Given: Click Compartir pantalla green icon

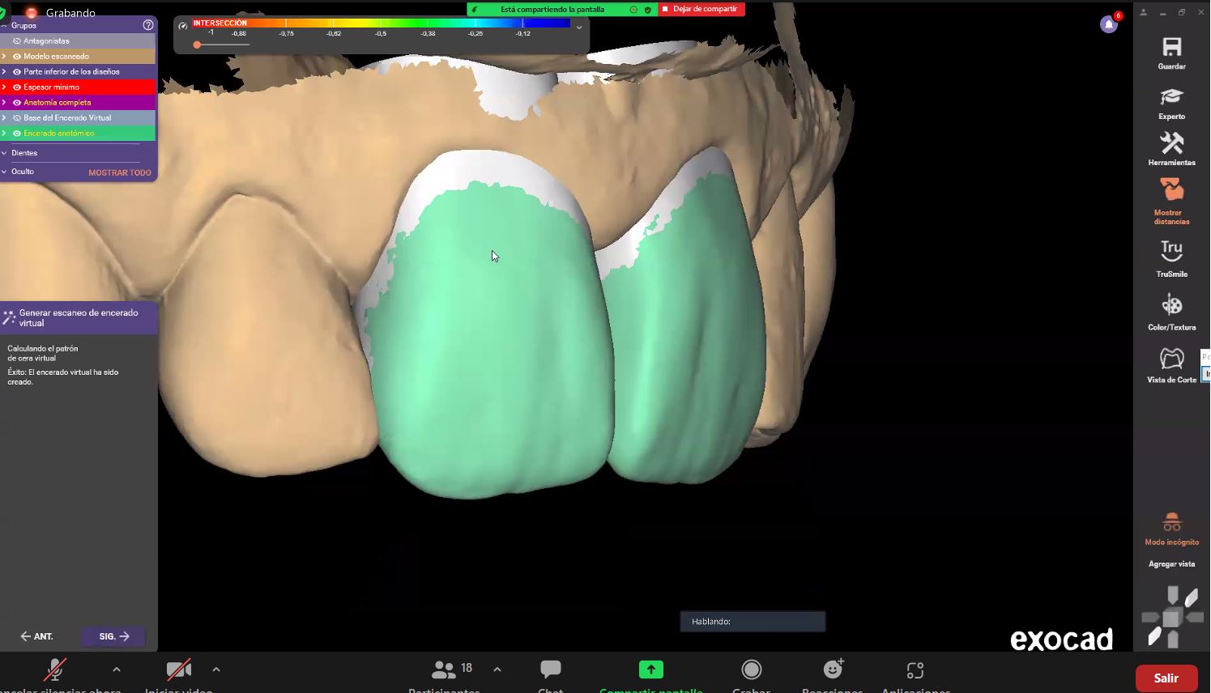Looking at the screenshot, I should pyautogui.click(x=650, y=670).
